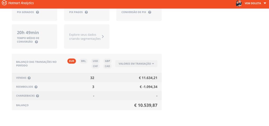Click help icon next to Reembolsos
The height and width of the screenshot is (126, 269).
(36, 87)
